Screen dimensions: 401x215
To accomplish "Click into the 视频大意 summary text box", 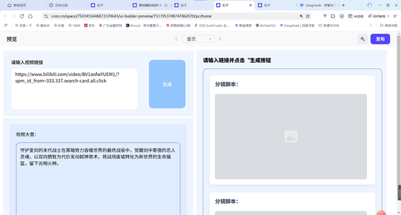I will tap(98, 178).
